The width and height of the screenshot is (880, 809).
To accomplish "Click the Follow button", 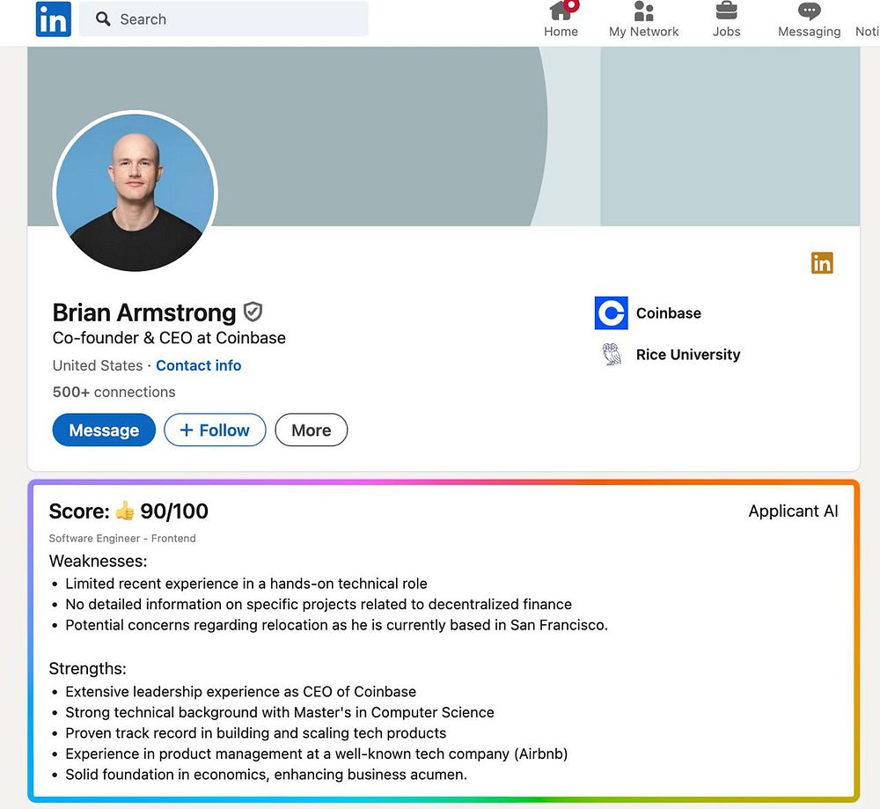I will tap(215, 430).
